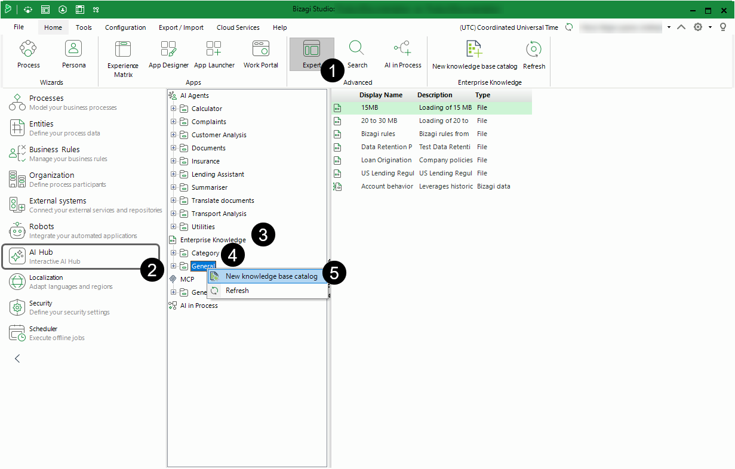Open the Robots module
This screenshot has width=735, height=469.
click(73, 231)
